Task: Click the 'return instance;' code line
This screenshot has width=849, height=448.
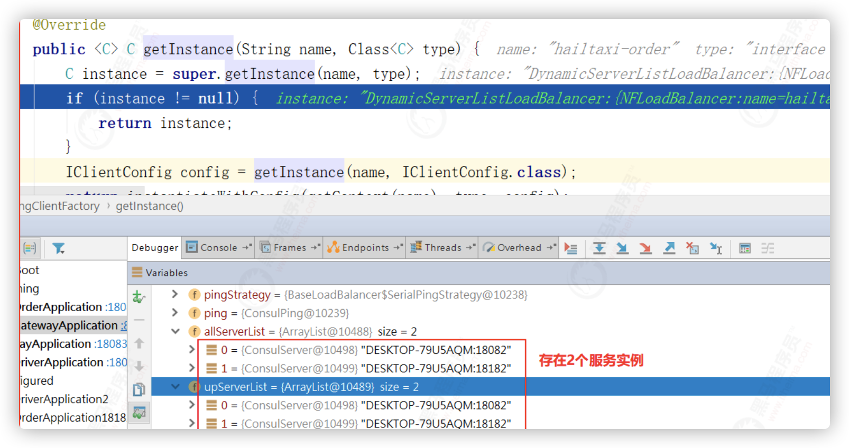Action: 165,123
